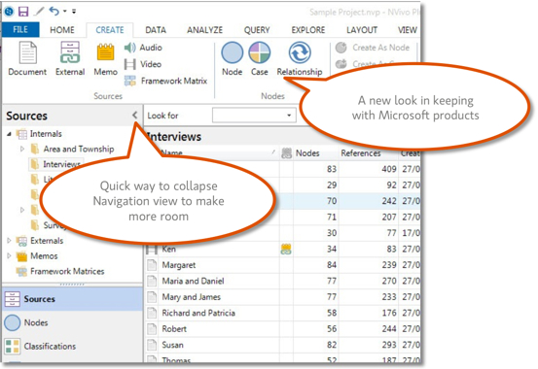Select the Robert interview document
The height and width of the screenshot is (369, 538).
point(174,329)
